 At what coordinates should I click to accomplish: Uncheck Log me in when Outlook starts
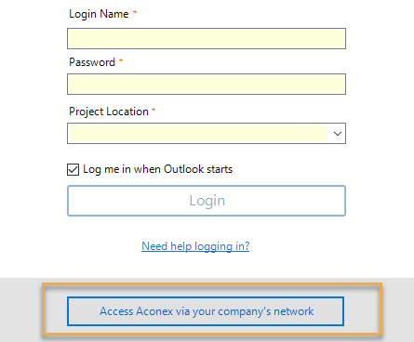point(73,169)
